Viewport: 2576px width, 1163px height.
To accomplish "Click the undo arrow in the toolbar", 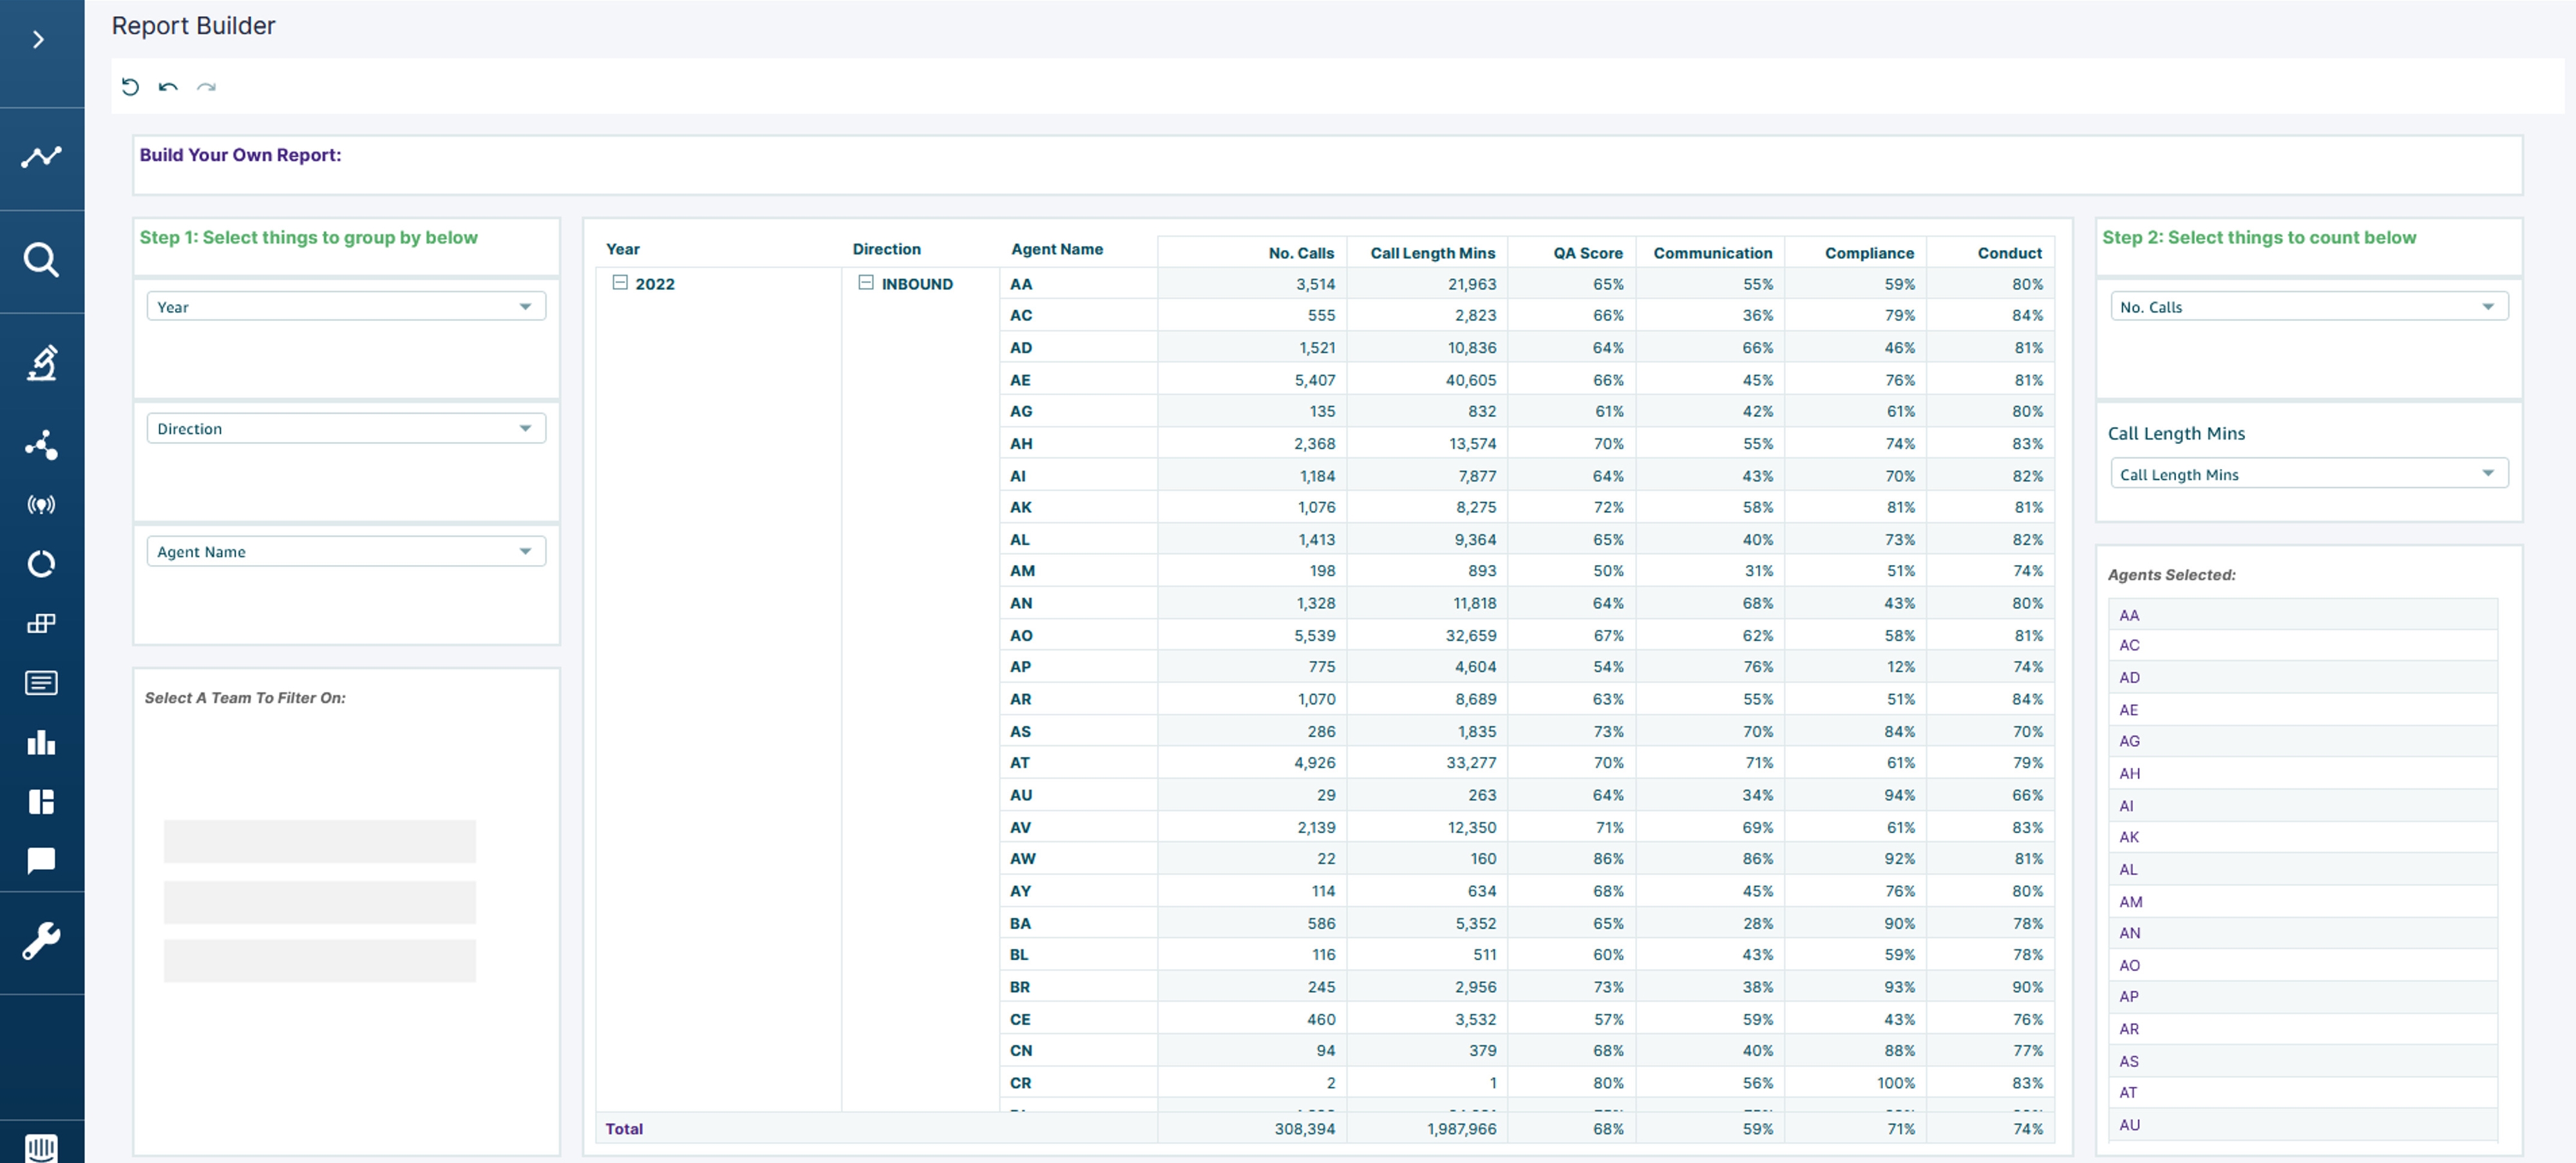I will (168, 88).
